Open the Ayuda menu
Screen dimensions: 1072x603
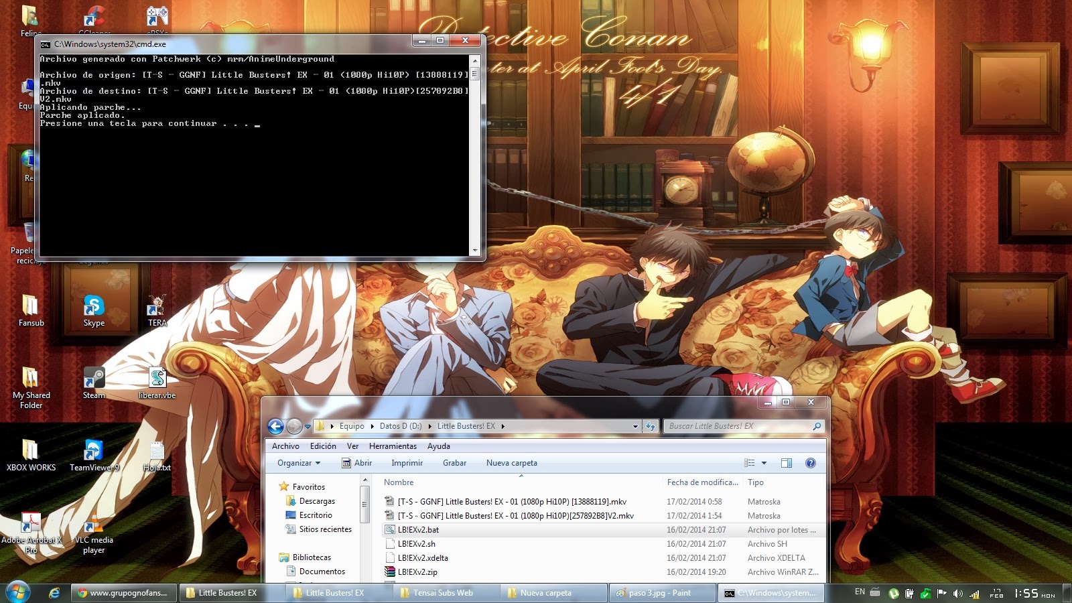(x=439, y=446)
